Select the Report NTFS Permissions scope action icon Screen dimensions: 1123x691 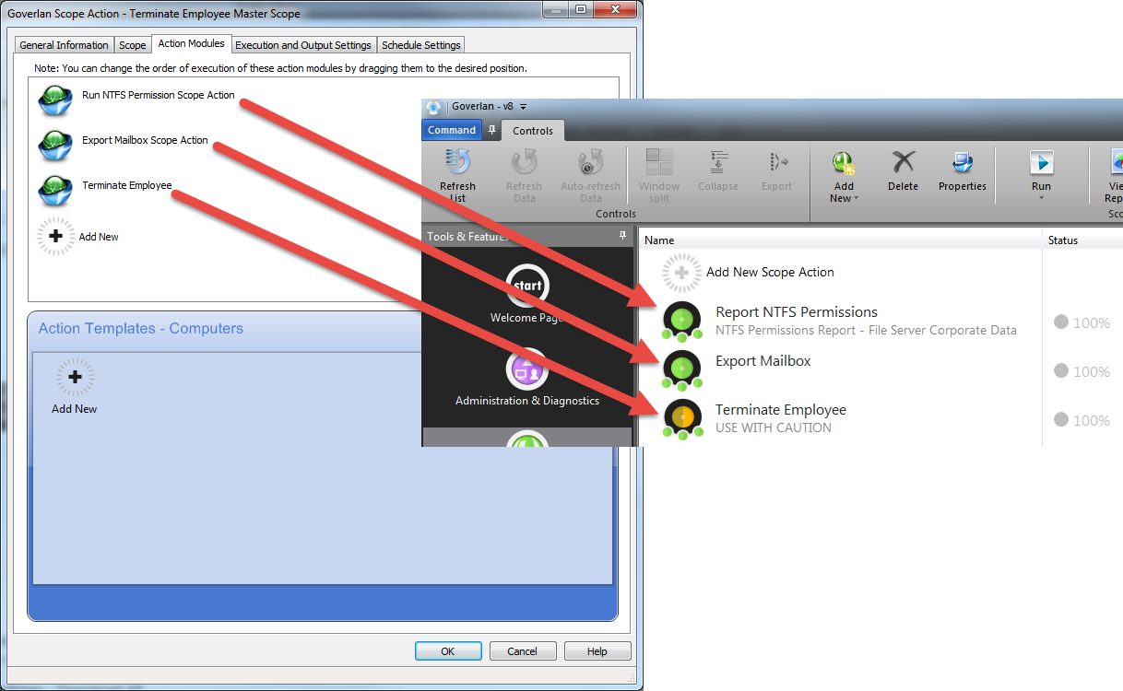point(682,321)
